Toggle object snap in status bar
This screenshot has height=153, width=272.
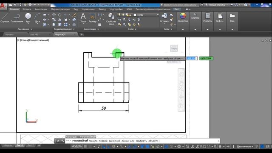coord(134,147)
